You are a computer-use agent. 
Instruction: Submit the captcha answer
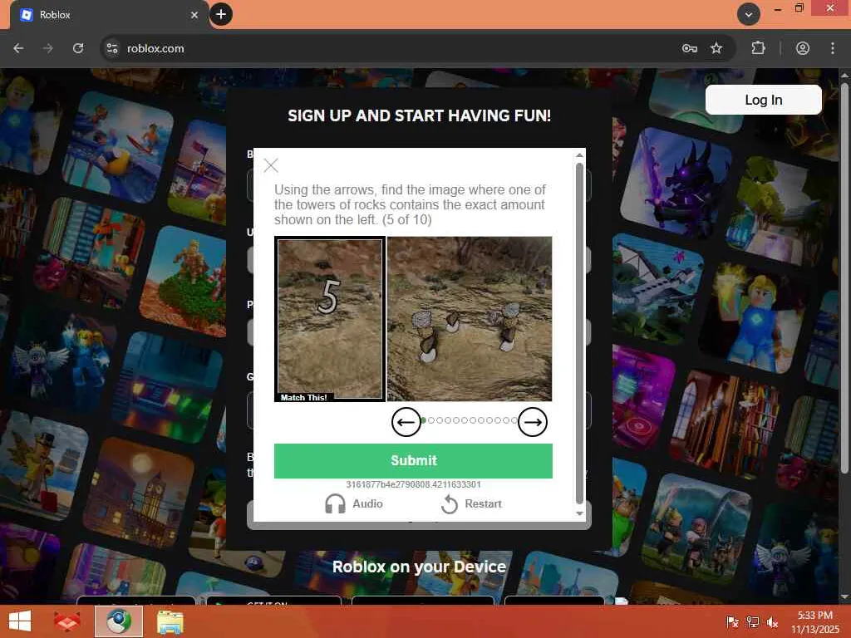pos(413,460)
